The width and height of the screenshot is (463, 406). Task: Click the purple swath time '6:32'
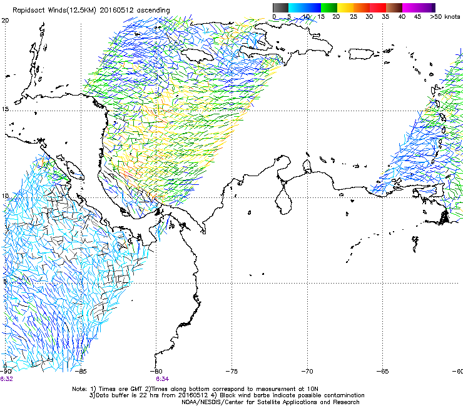[x=6, y=379]
